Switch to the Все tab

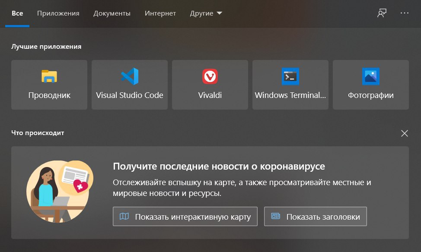pyautogui.click(x=17, y=13)
